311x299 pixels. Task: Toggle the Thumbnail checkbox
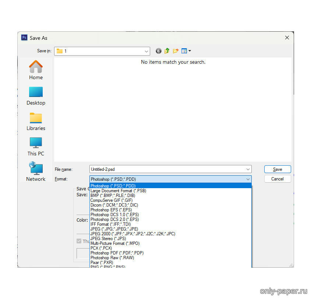click(x=79, y=241)
